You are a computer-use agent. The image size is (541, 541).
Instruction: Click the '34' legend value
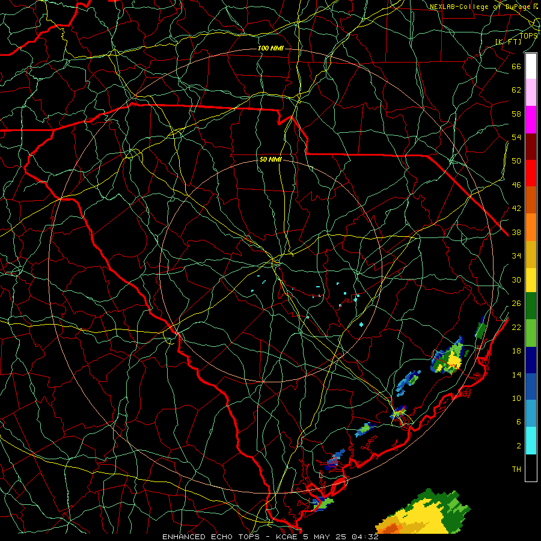pos(516,256)
